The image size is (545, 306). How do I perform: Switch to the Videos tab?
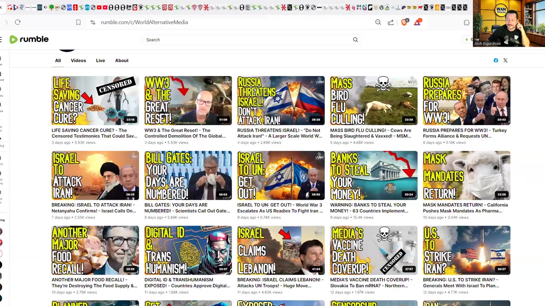tap(78, 60)
